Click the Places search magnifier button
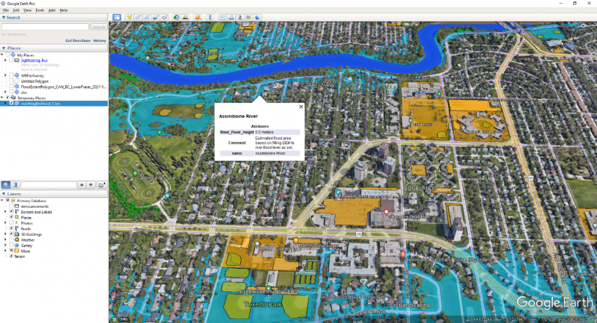Viewport: 597px width, 323px height. coord(6,184)
